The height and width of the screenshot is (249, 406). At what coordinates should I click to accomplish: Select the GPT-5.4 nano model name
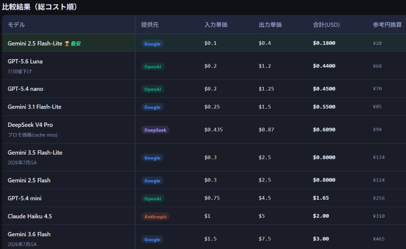click(25, 89)
